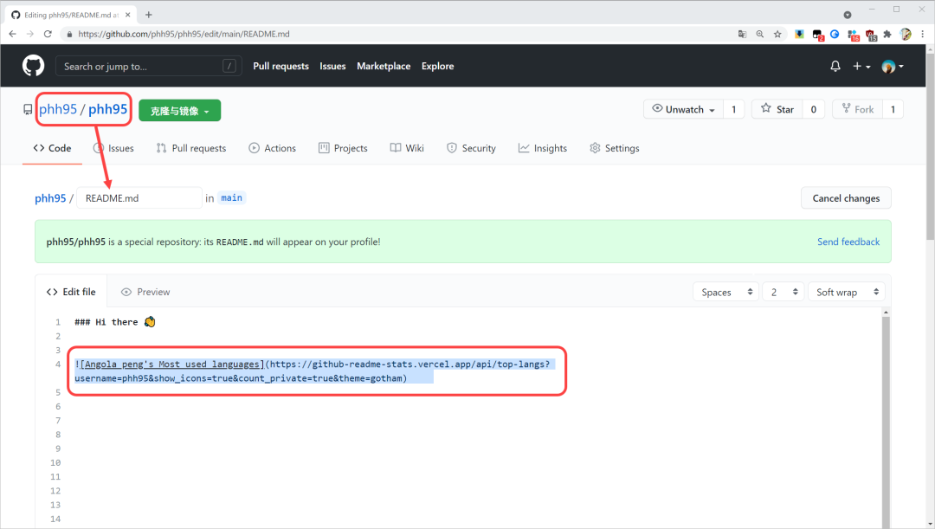The image size is (935, 529).
Task: Open the repository Issues tab
Action: click(113, 148)
